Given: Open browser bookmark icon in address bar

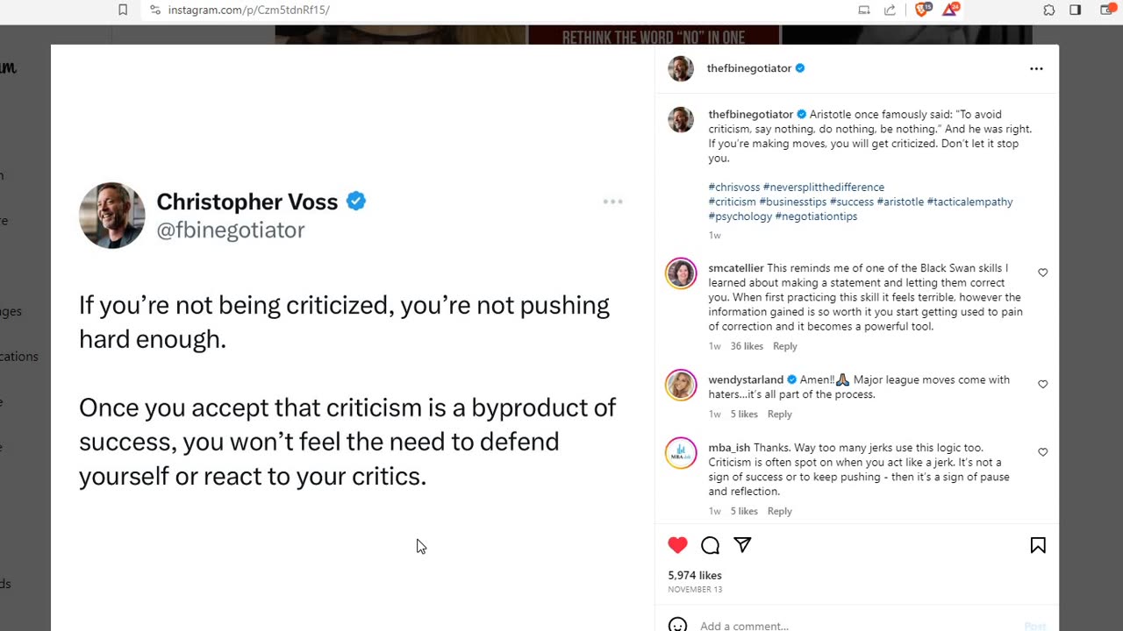Looking at the screenshot, I should coord(123,10).
